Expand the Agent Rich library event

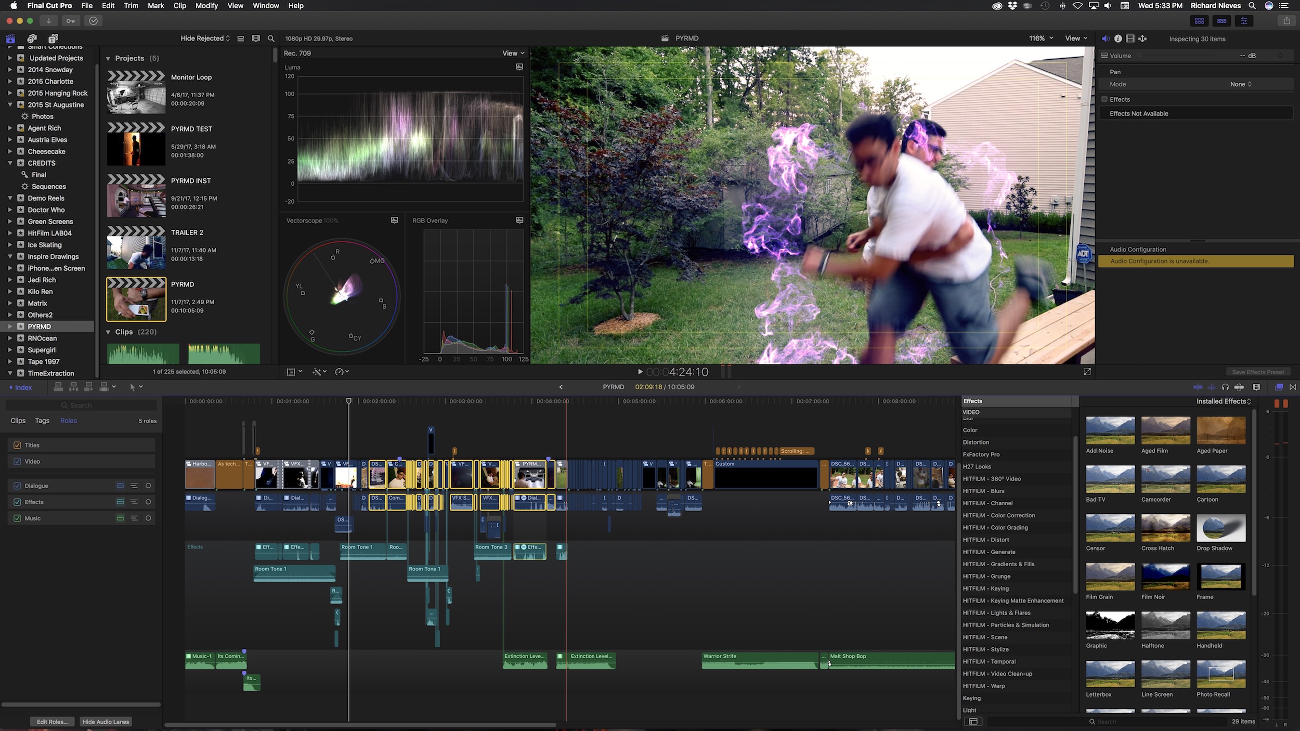[10, 128]
